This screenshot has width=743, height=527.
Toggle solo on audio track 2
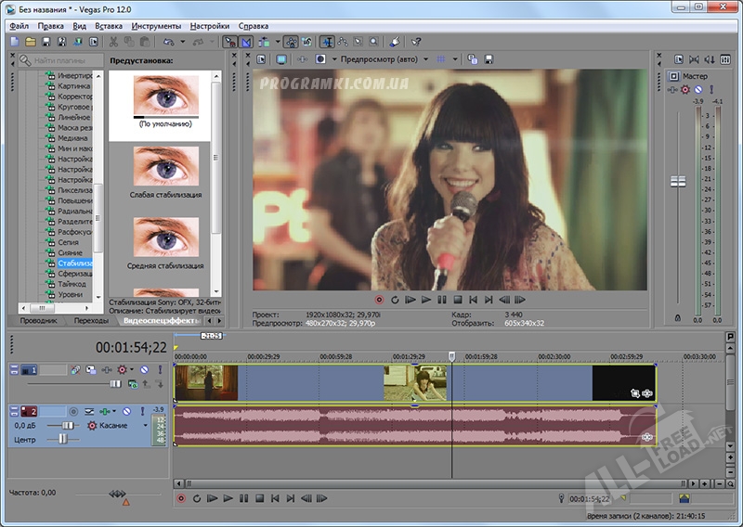tap(140, 410)
